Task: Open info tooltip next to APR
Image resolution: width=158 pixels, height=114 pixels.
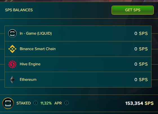Action: pyautogui.click(x=66, y=103)
